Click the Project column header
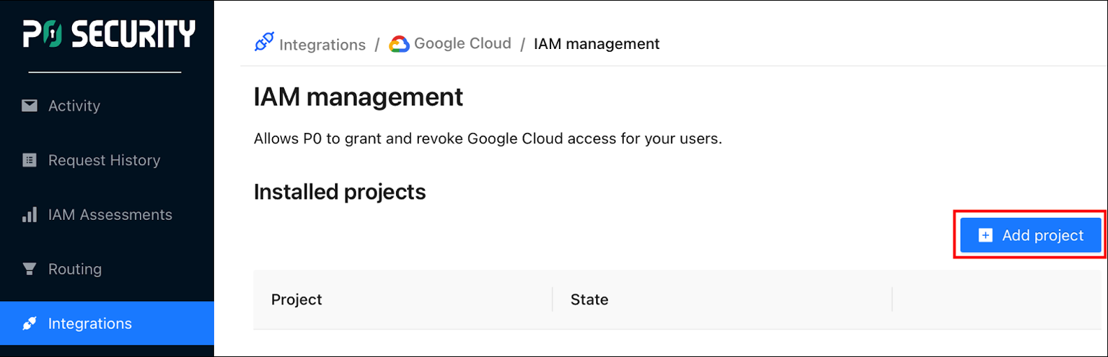Viewport: 1108px width, 357px height. (x=297, y=300)
